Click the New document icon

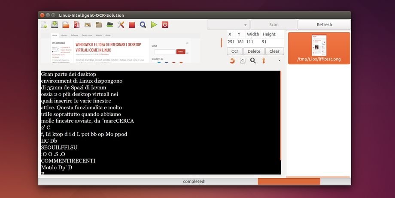coord(44,25)
